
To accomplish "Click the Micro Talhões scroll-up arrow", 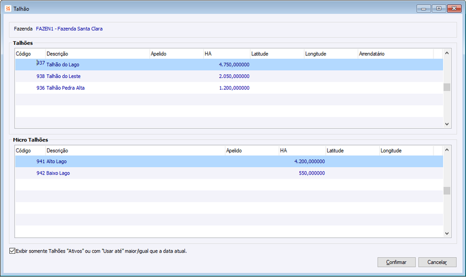I will 447,150.
